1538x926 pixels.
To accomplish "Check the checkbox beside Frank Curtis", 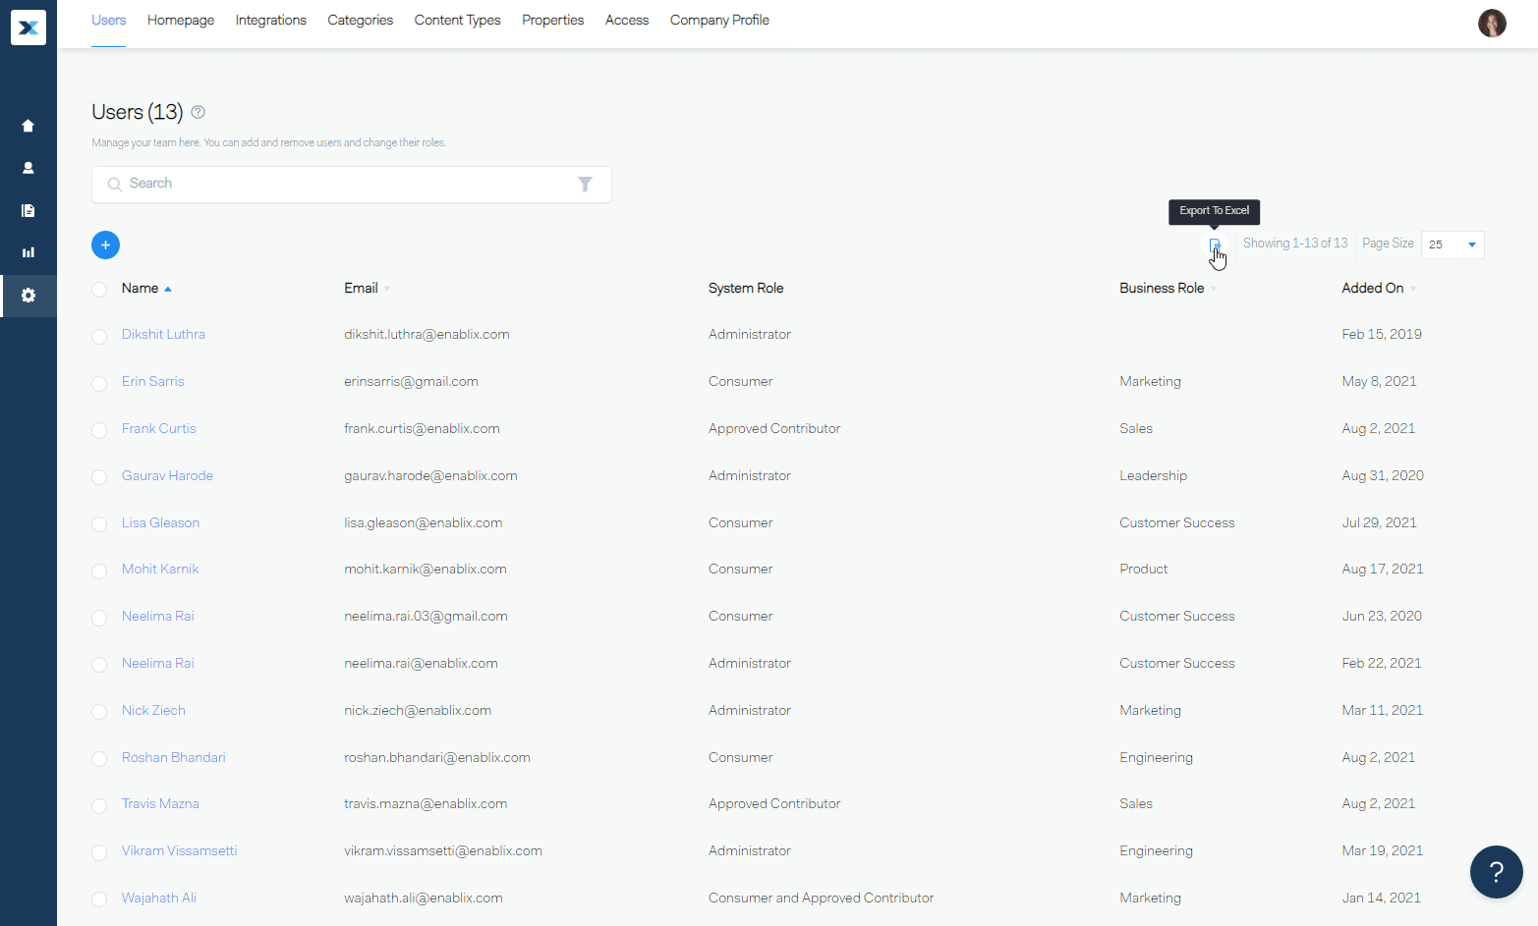I will coord(98,430).
